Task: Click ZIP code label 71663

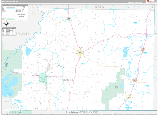Action: (x=145, y=53)
